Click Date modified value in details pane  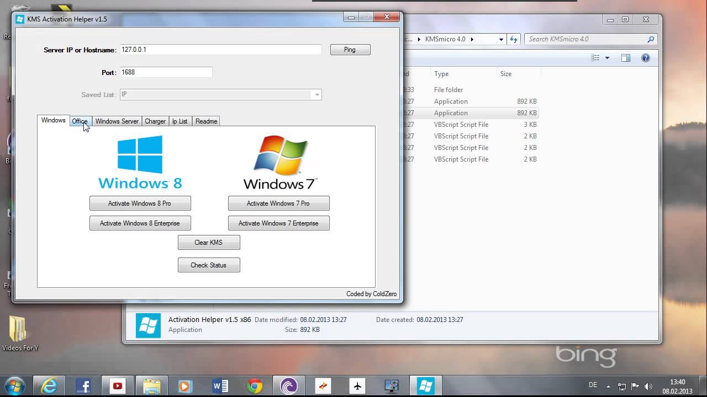pos(323,320)
